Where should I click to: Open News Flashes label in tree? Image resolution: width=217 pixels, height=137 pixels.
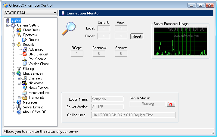pos(39,88)
